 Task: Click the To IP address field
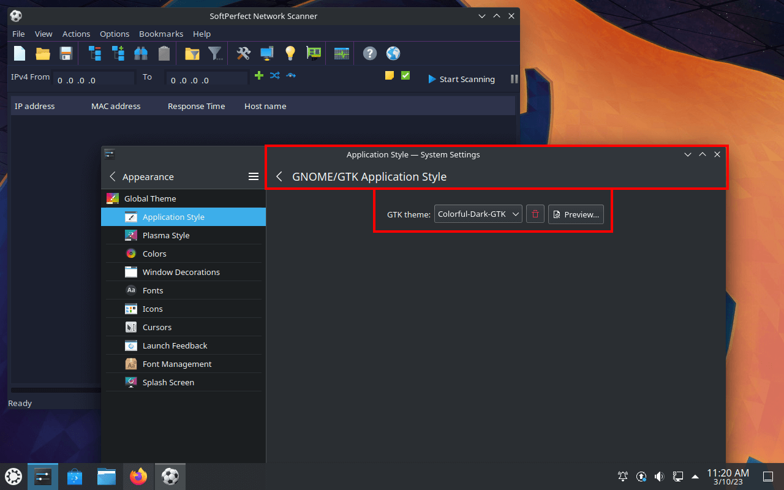pos(206,80)
